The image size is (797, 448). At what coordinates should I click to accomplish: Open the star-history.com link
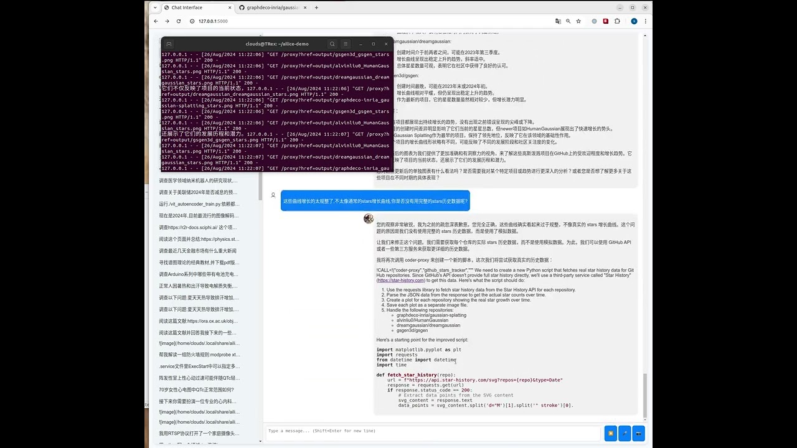401,280
